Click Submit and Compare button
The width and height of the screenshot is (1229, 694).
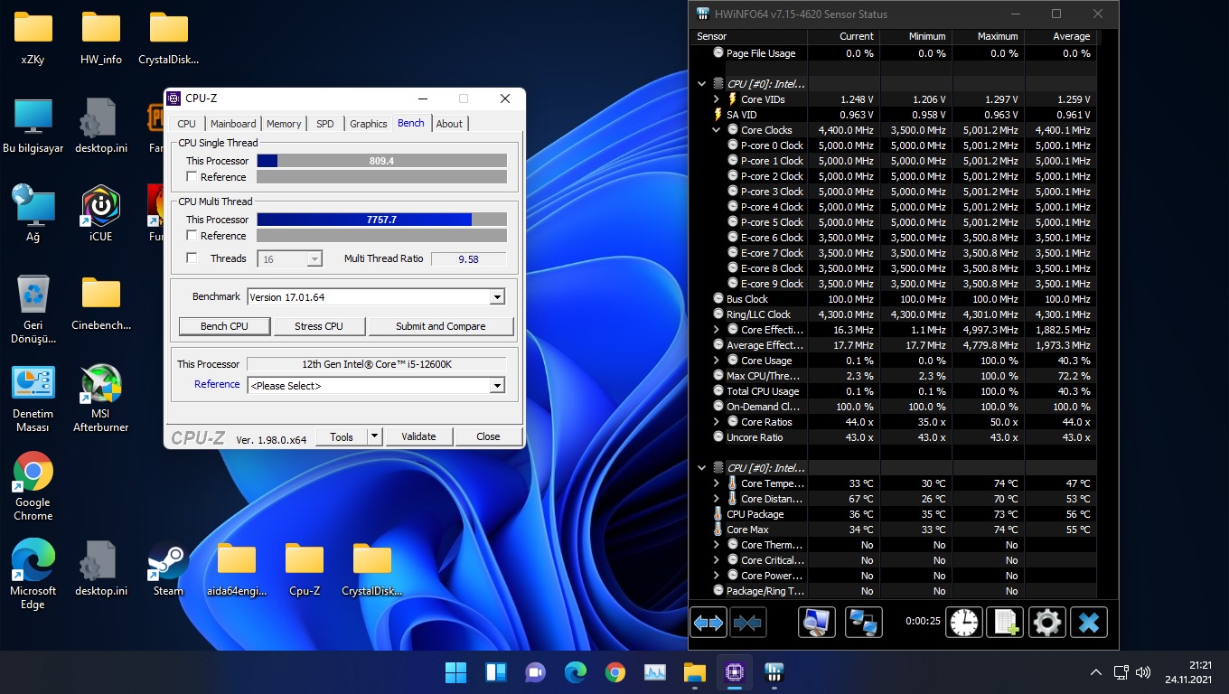(441, 326)
